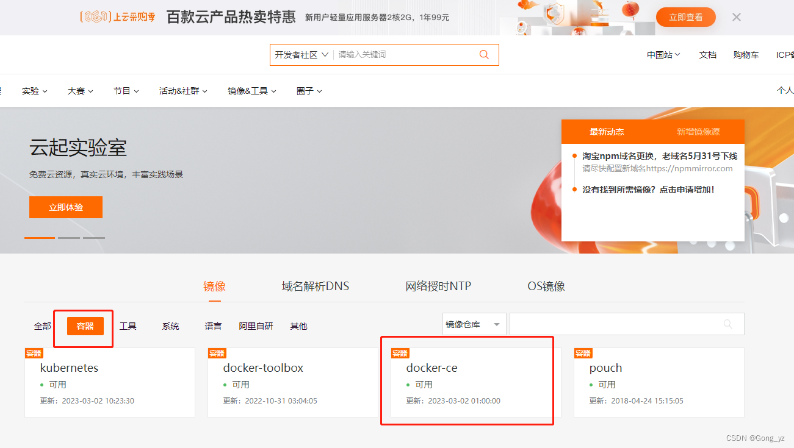Select the first carousel slide indicator
The image size is (794, 448).
pos(40,238)
